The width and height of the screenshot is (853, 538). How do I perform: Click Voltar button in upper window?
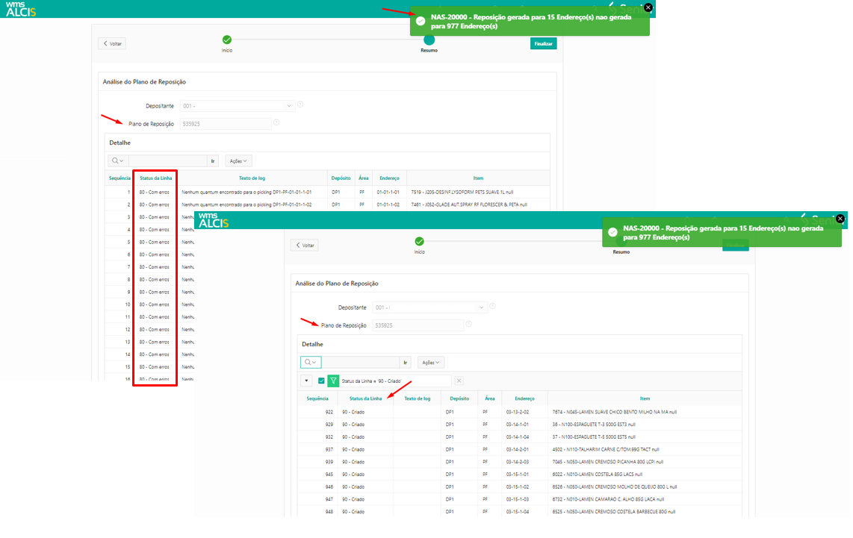(112, 43)
